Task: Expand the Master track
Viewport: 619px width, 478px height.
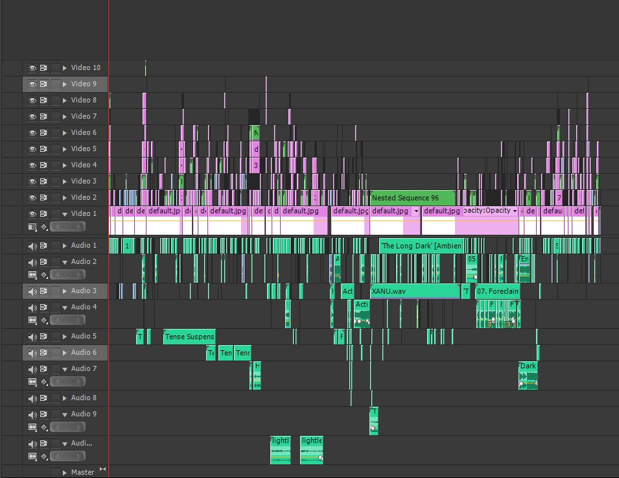Action: point(65,472)
